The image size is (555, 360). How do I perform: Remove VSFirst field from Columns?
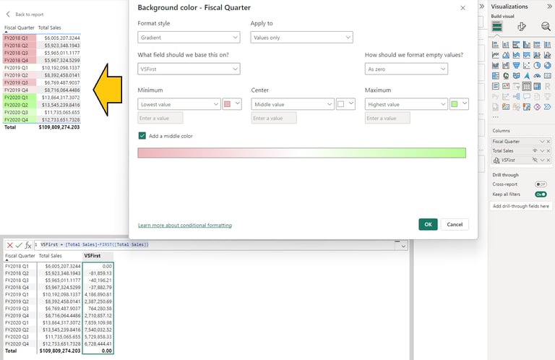pyautogui.click(x=548, y=160)
